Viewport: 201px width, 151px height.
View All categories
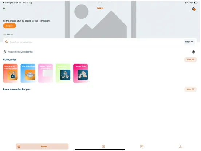tap(190, 59)
